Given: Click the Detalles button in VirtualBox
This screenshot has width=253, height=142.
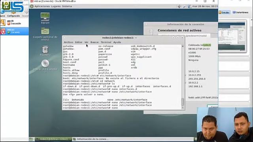Looking at the screenshot, I should [x=224, y=12].
